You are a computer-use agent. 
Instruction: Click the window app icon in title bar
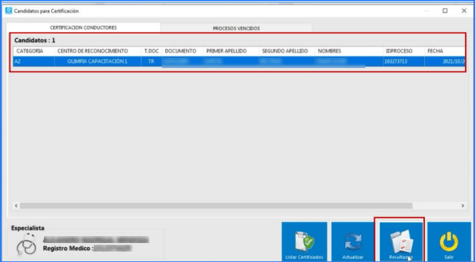coord(9,11)
